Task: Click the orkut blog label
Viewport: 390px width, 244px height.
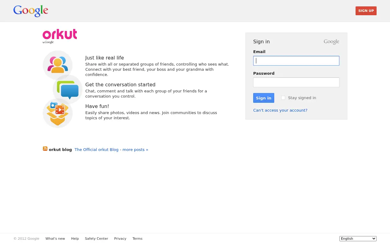Action: point(60,149)
